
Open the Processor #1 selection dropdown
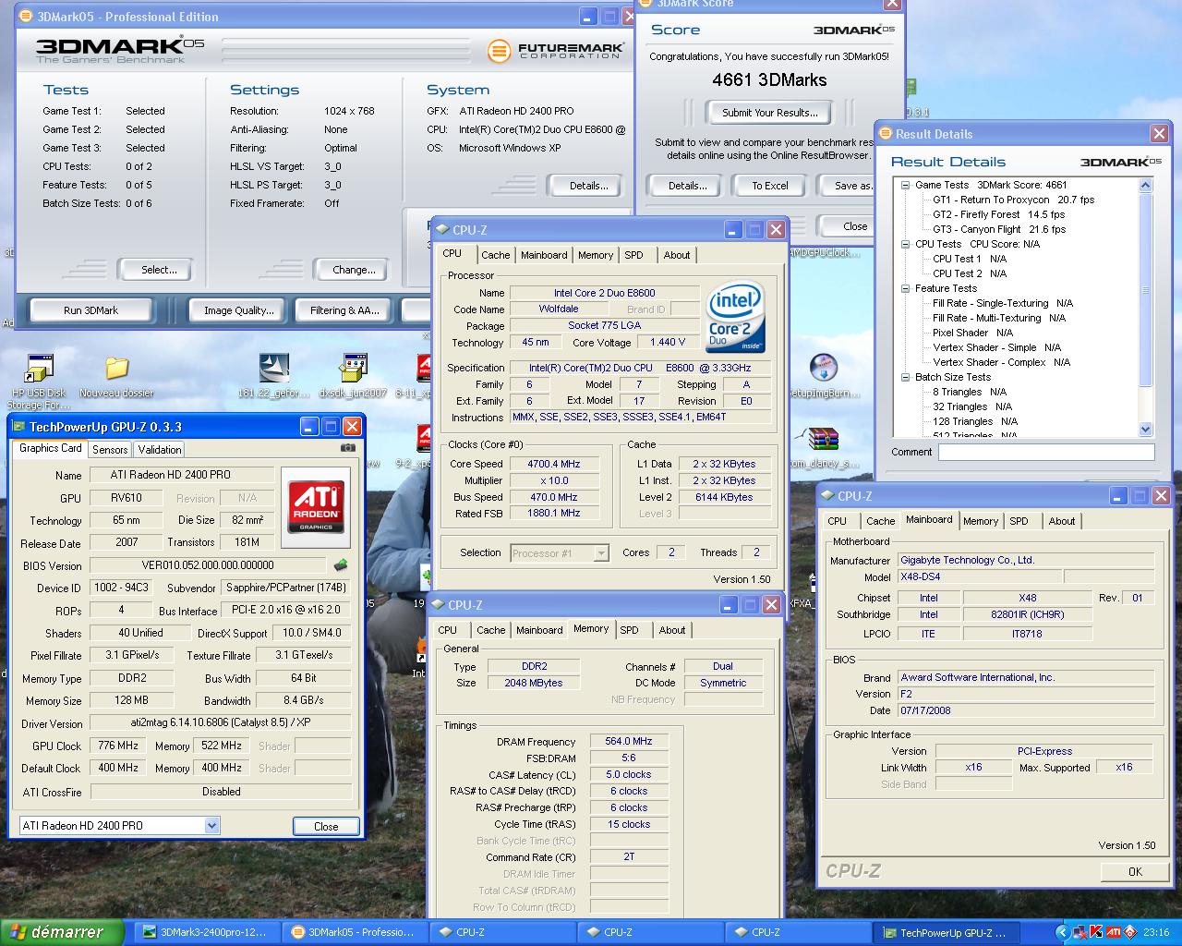coord(601,553)
